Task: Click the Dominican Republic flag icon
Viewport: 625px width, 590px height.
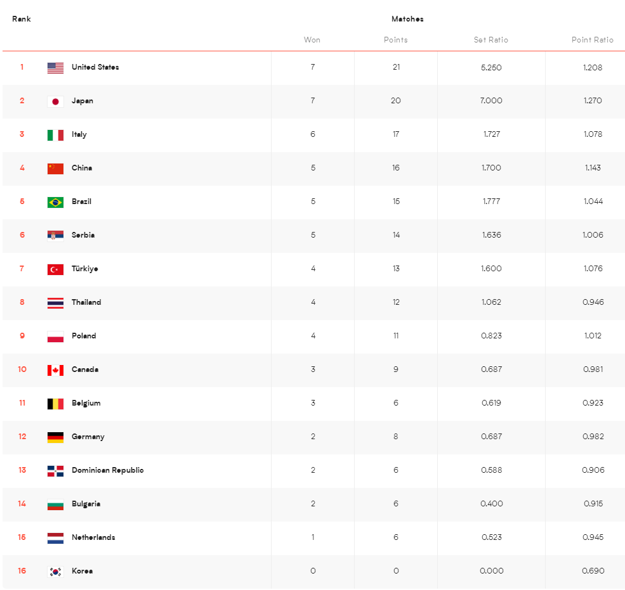Action: pos(55,471)
